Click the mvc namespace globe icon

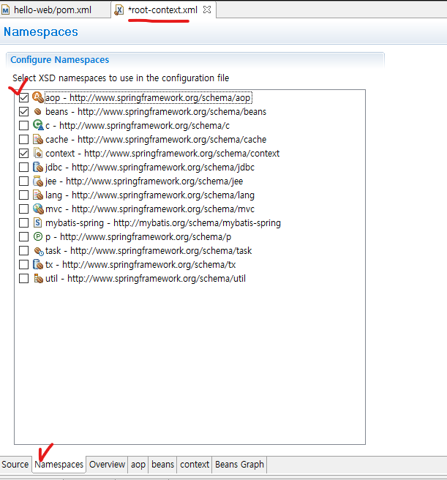pyautogui.click(x=37, y=209)
